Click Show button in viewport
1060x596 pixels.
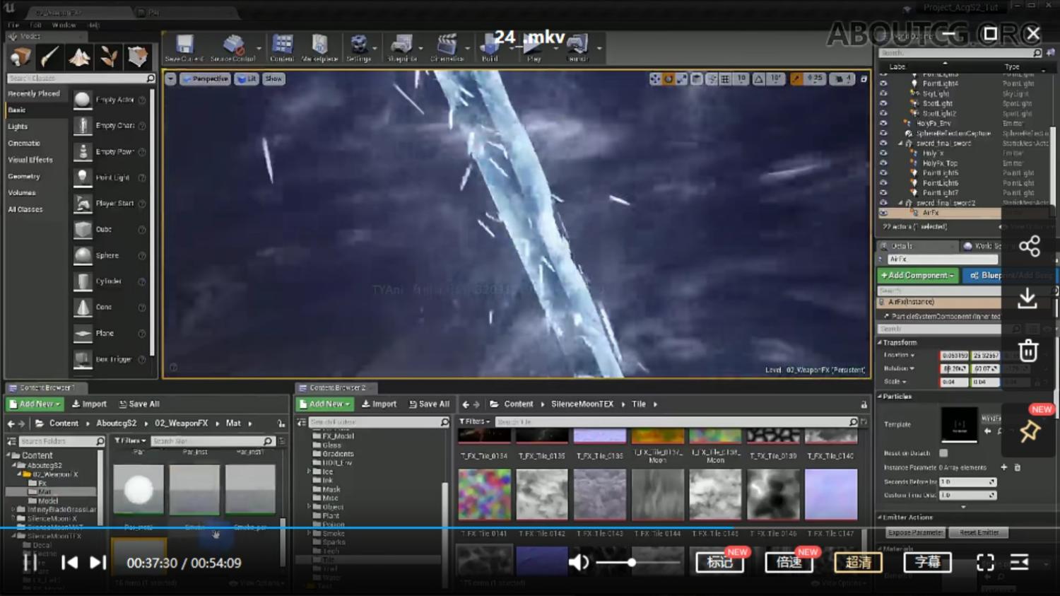(x=273, y=78)
